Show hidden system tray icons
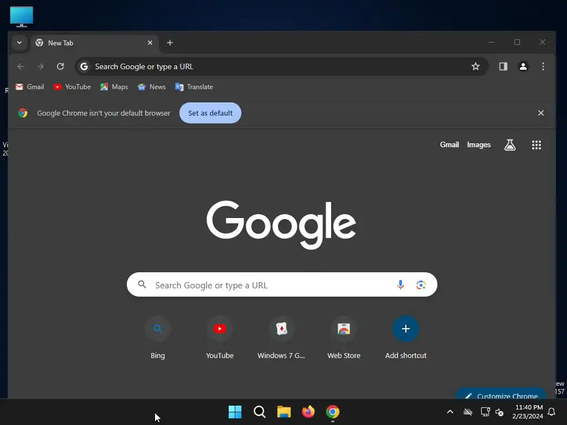The height and width of the screenshot is (425, 567). (450, 412)
